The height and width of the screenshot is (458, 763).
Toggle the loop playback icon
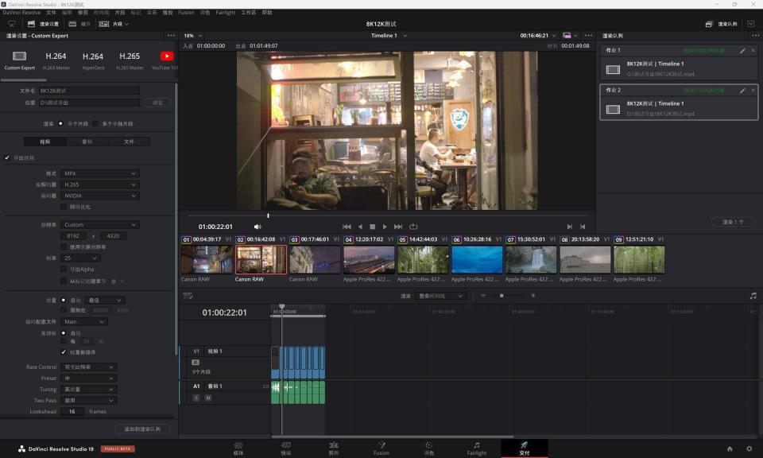[x=413, y=227]
